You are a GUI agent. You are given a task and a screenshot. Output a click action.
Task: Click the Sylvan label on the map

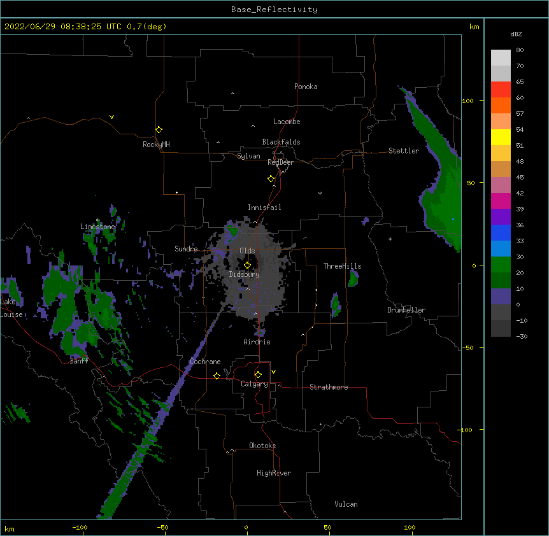248,156
